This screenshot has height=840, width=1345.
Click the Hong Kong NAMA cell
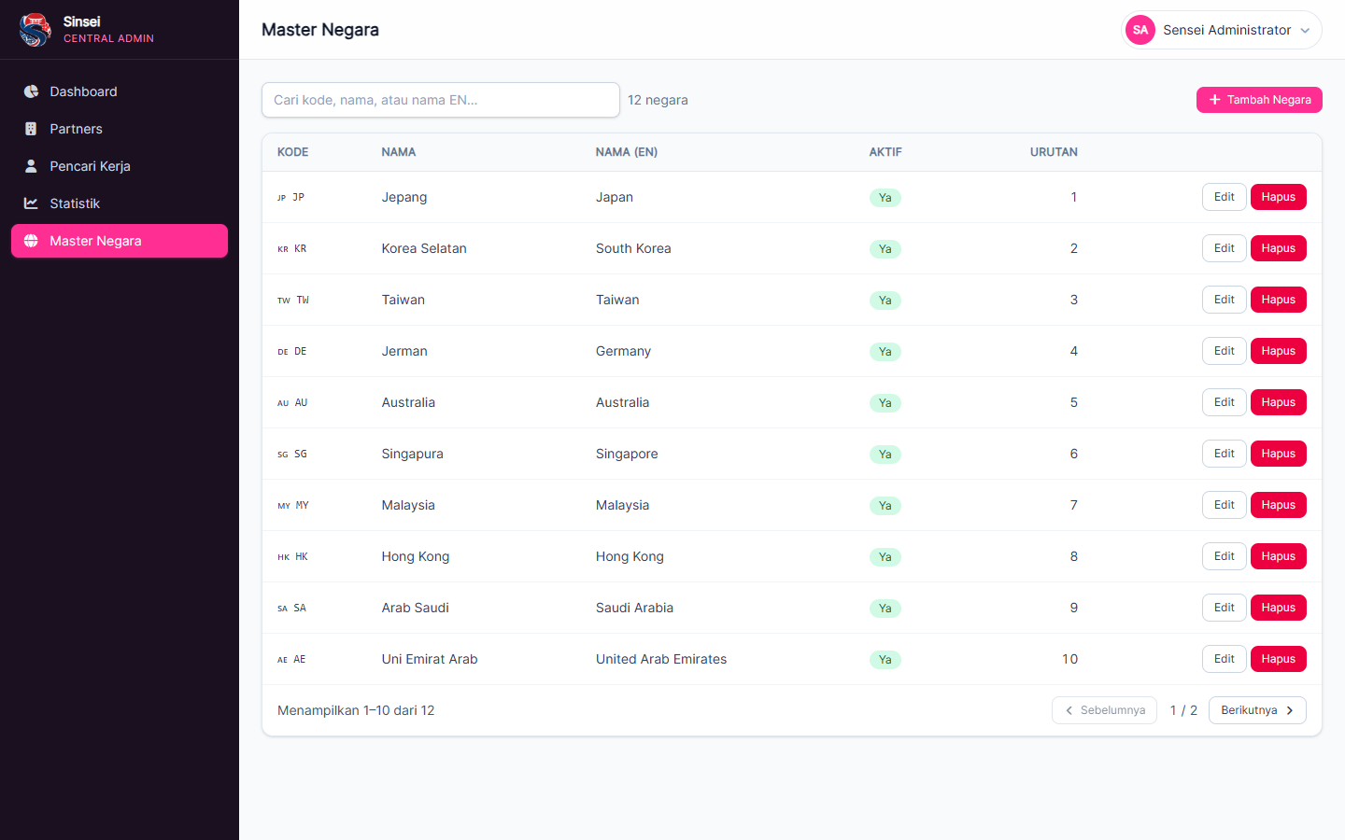coord(416,556)
